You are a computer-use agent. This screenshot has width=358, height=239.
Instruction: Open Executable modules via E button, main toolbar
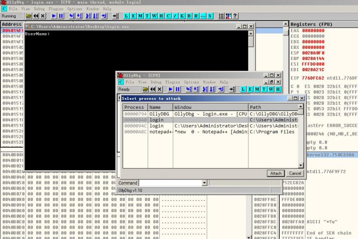[x=133, y=16]
